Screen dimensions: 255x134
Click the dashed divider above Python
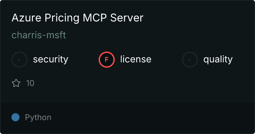pyautogui.click(x=127, y=102)
